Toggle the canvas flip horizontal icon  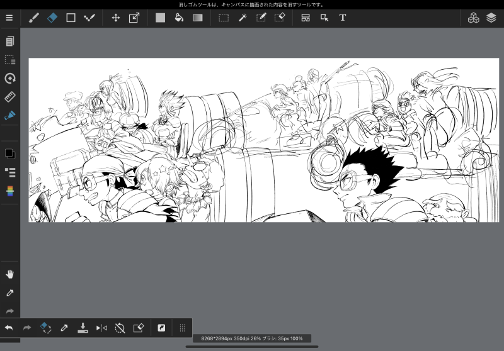tap(101, 328)
